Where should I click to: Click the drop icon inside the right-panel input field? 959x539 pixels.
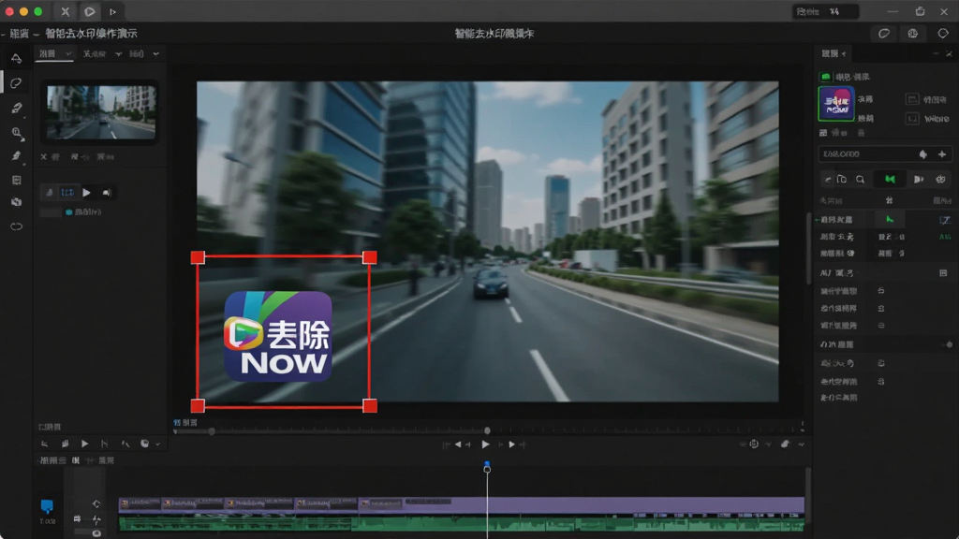coord(922,154)
